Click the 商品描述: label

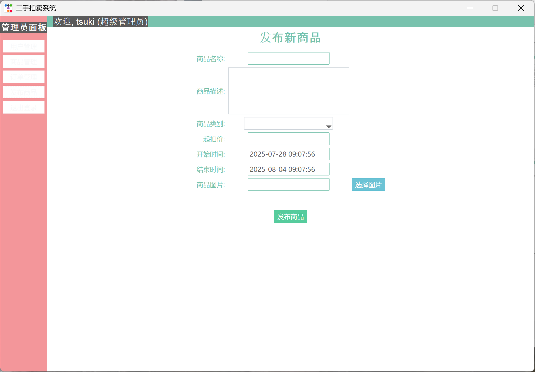coord(210,91)
